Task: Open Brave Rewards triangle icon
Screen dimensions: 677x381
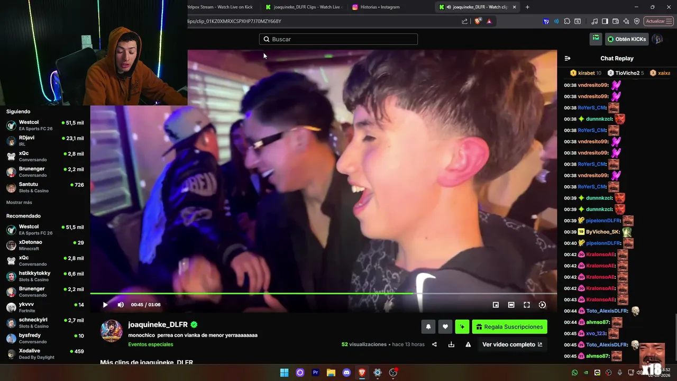Action: pos(489,21)
